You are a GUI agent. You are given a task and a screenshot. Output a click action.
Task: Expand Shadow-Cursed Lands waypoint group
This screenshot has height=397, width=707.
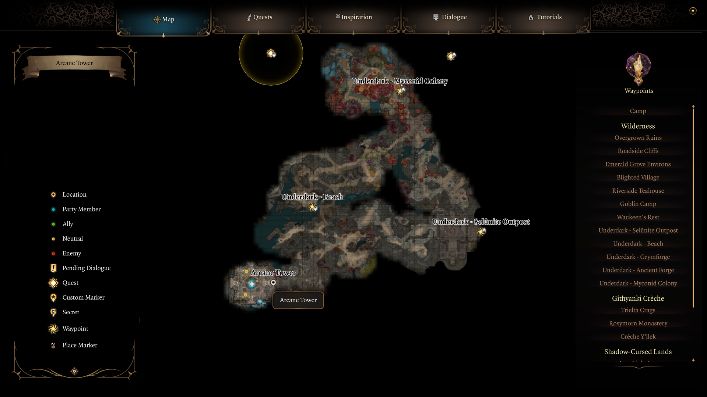(x=637, y=351)
